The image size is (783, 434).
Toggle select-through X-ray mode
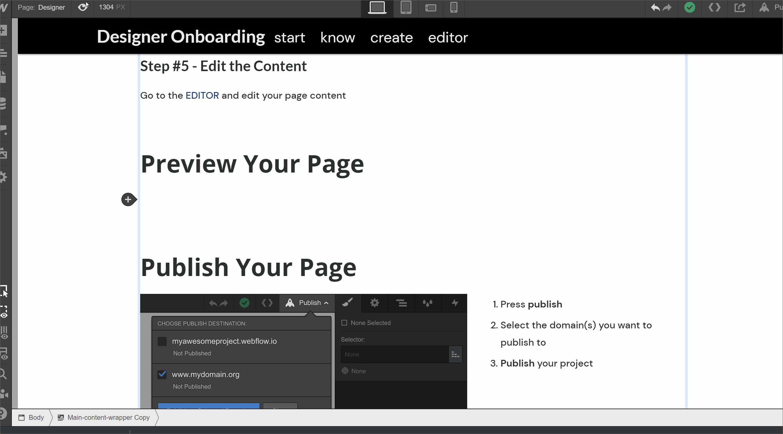point(4,291)
